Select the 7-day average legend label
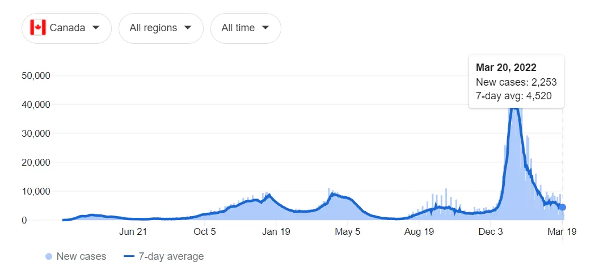 [x=171, y=257]
